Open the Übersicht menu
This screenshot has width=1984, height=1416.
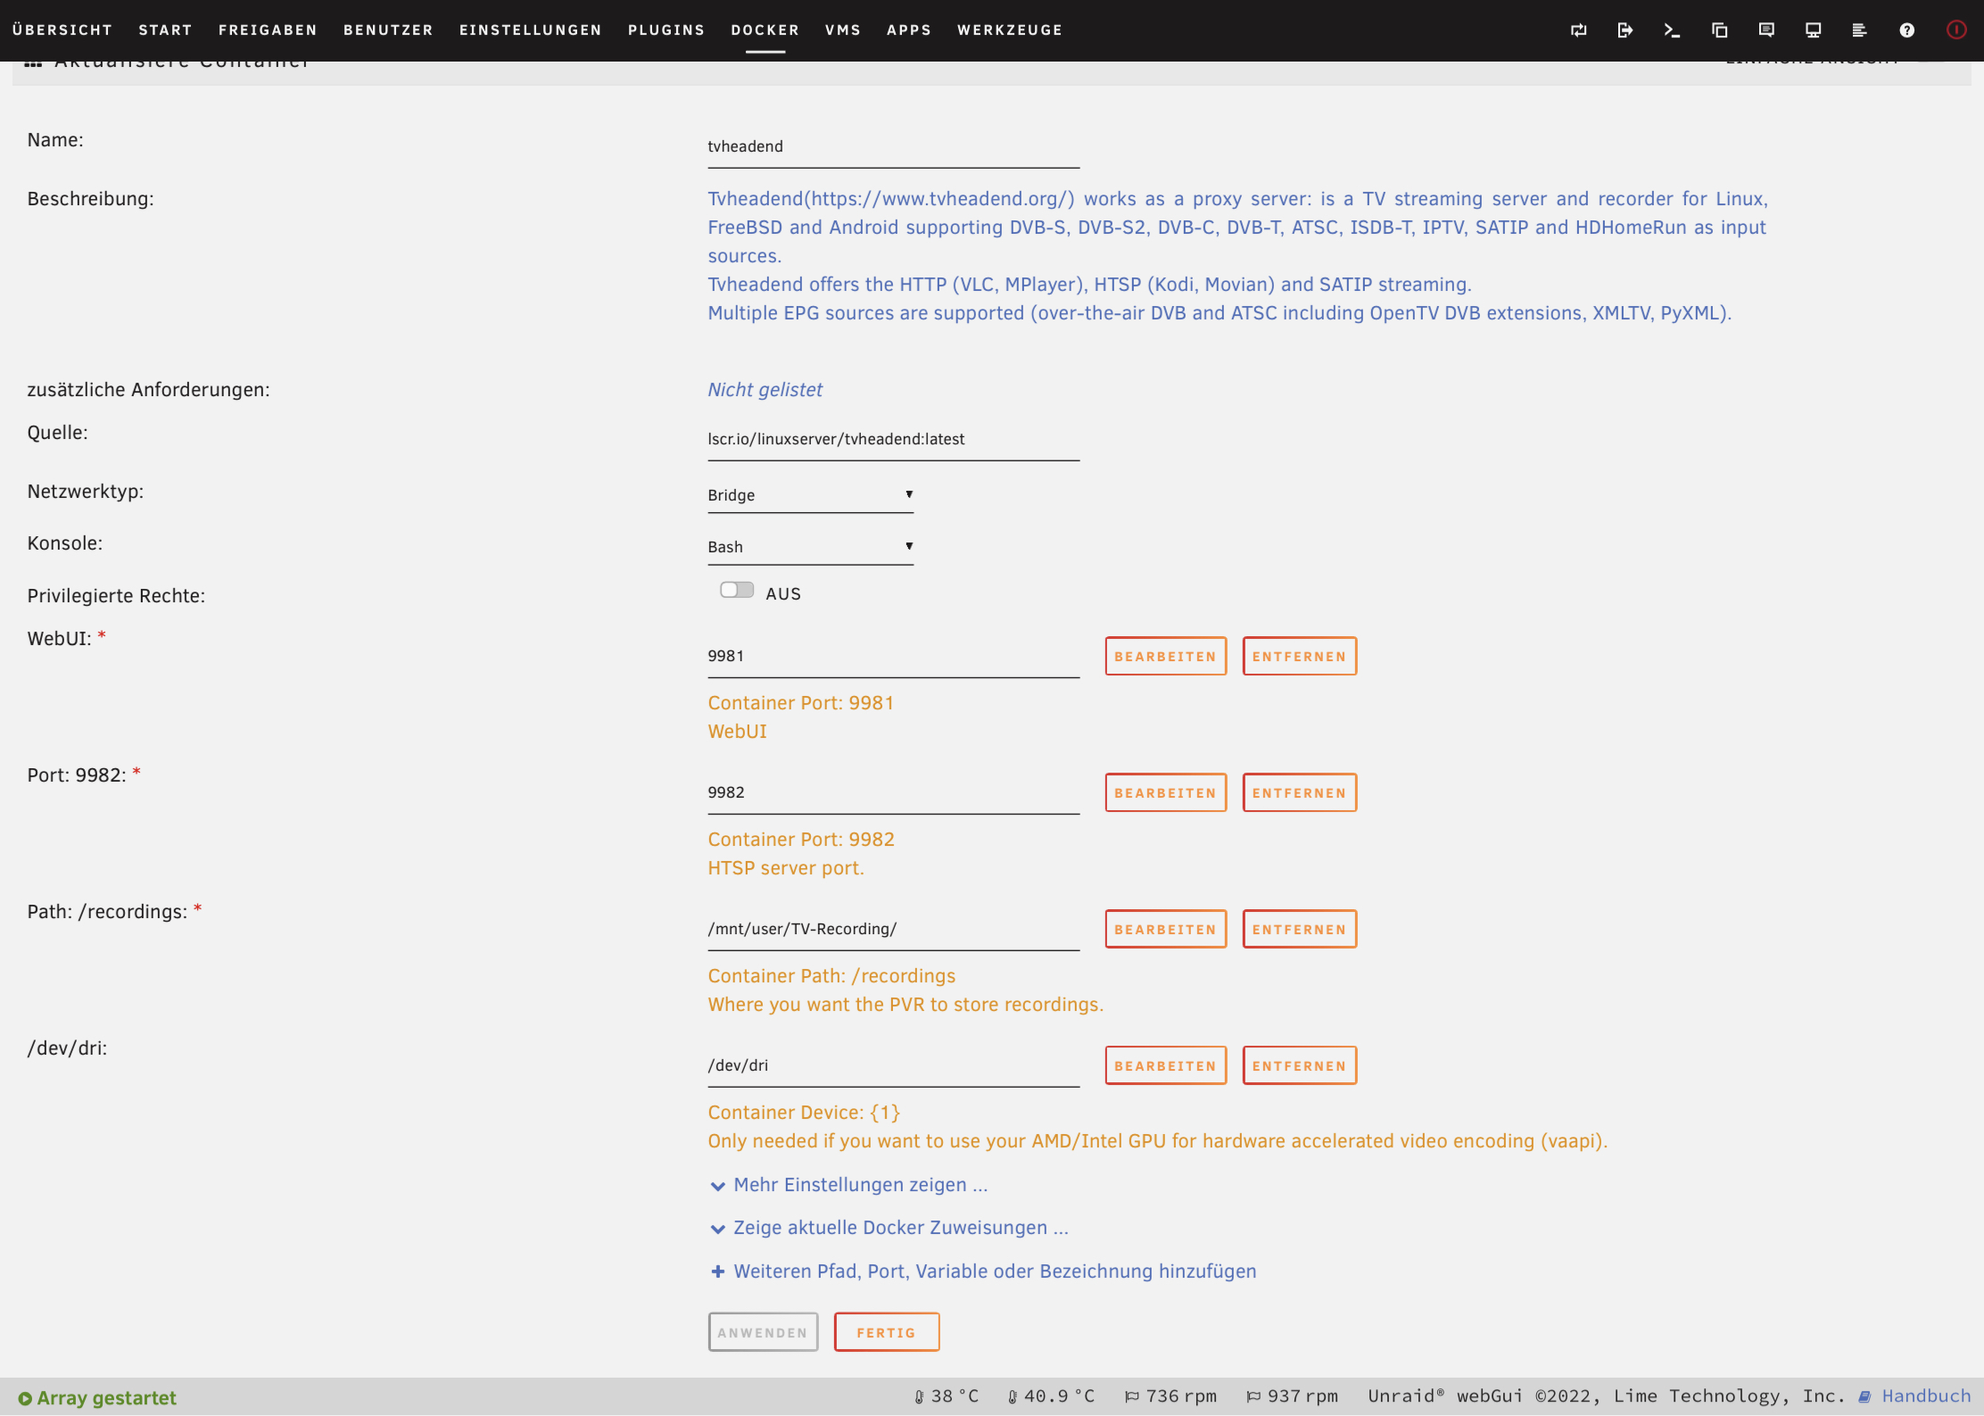click(x=62, y=30)
